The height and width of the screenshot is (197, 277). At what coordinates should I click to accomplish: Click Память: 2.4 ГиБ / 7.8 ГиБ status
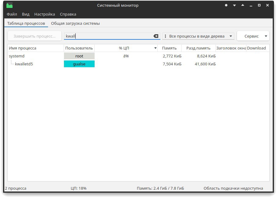click(x=160, y=188)
